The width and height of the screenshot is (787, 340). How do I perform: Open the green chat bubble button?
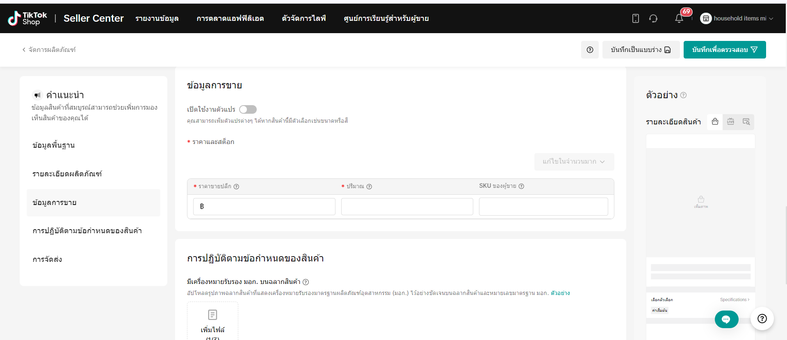[x=726, y=319]
